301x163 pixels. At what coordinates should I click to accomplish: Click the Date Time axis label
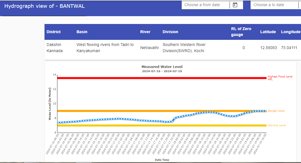pos(162,160)
